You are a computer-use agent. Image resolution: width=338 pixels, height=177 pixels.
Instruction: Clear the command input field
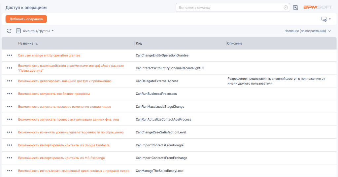[x=286, y=7]
